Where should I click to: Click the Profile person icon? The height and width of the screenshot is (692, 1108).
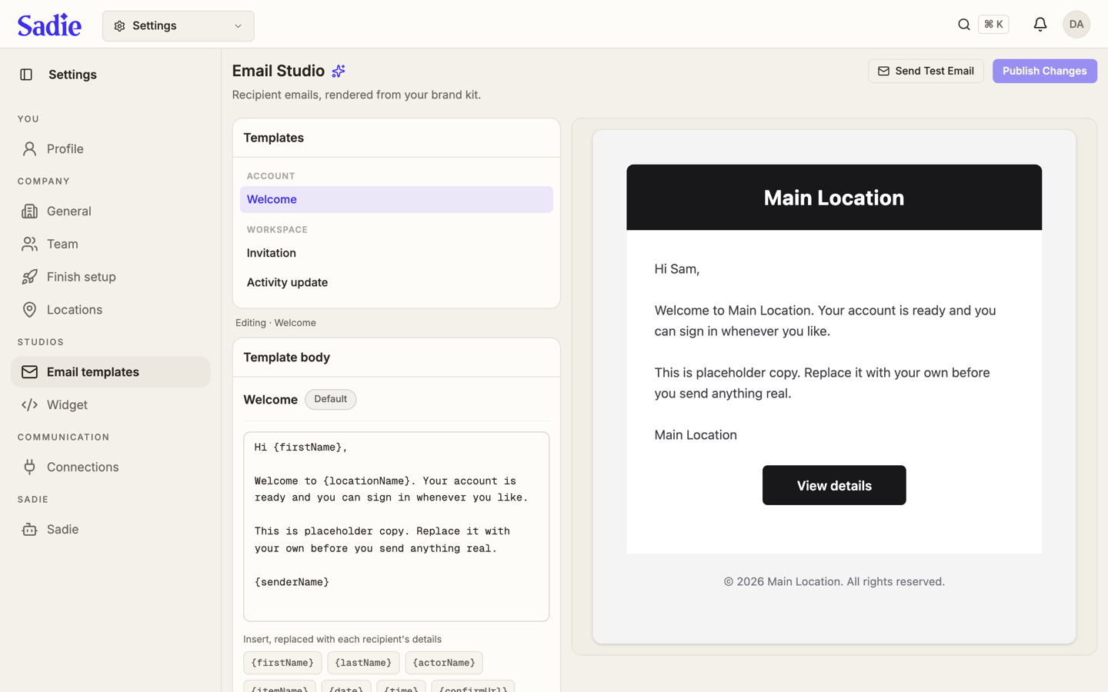click(29, 149)
